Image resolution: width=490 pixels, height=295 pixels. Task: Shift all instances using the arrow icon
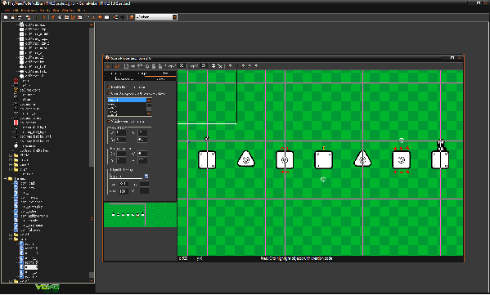(133, 66)
